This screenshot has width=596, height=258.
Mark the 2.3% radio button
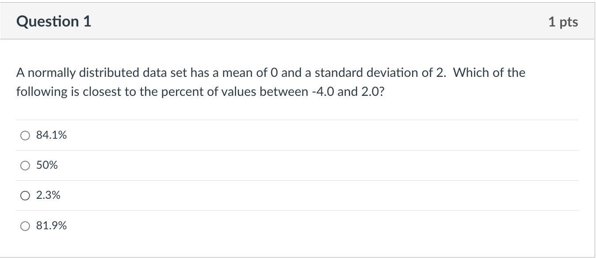pyautogui.click(x=25, y=196)
